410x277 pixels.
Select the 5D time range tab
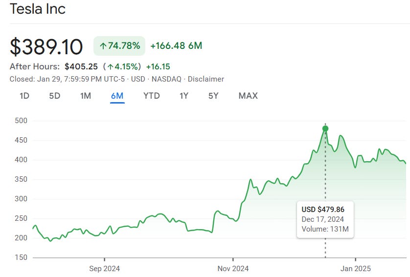click(55, 96)
